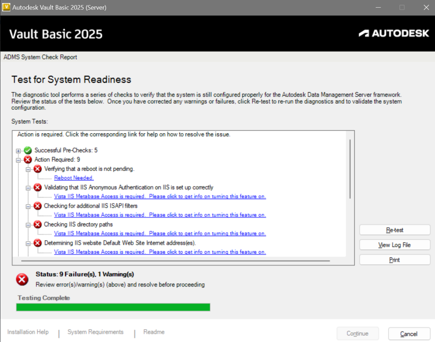Click the Reboot Needed link

point(74,178)
